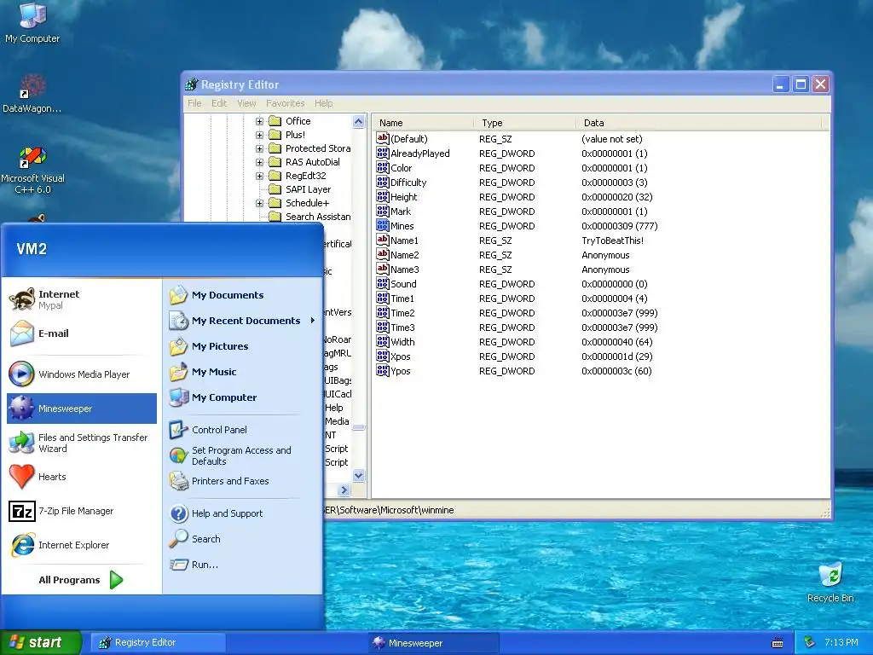This screenshot has width=873, height=655.
Task: Open My Music folder
Action: tap(242, 372)
